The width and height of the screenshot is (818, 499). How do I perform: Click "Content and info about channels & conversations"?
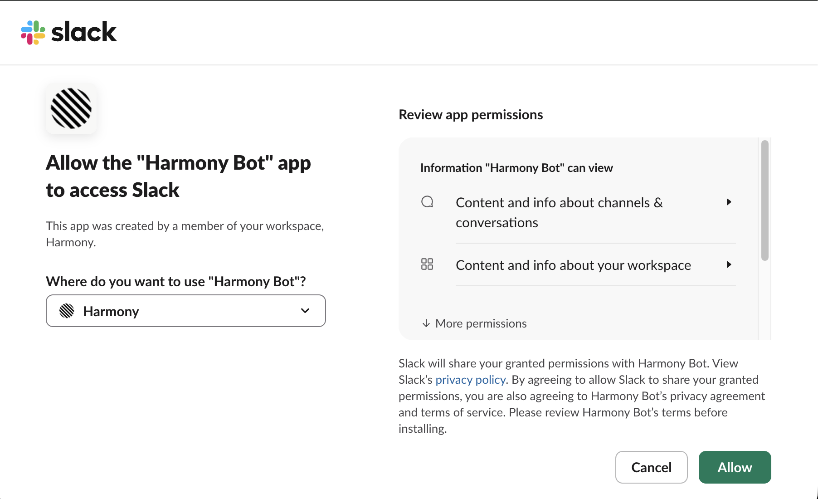[560, 212]
